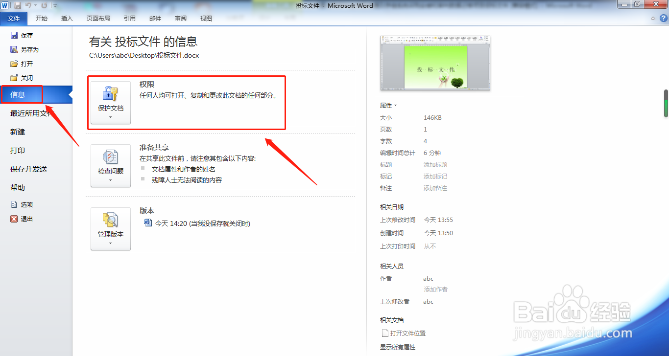Click the 选项 (Options) icon
The width and height of the screenshot is (669, 356).
(x=14, y=204)
